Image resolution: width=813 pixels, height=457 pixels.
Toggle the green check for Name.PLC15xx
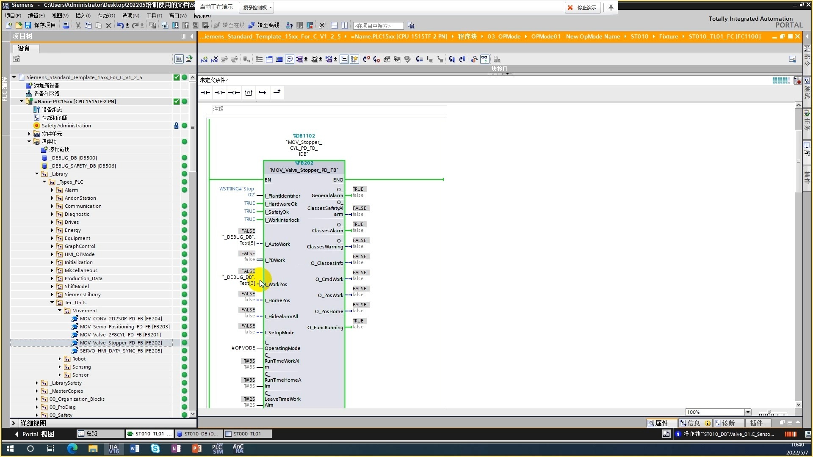177,102
